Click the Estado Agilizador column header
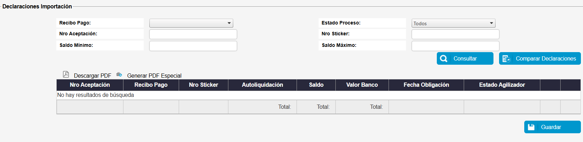The height and width of the screenshot is (142, 583). point(502,85)
